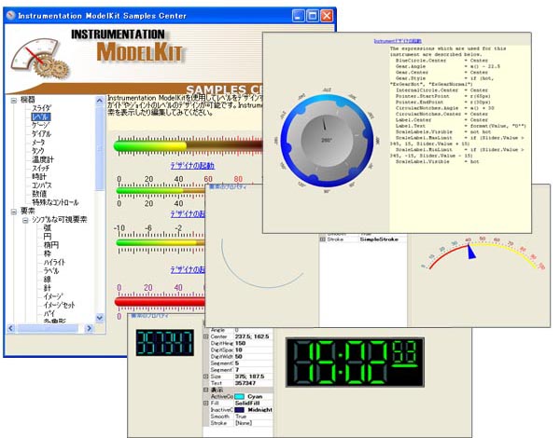Expand the Fill property row
The image size is (560, 438).
[x=205, y=403]
